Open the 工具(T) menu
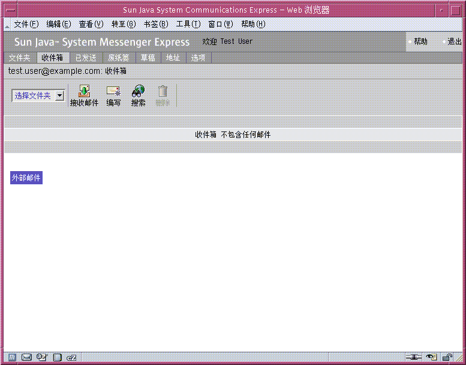Viewport: 466px width, 365px height. 188,25
